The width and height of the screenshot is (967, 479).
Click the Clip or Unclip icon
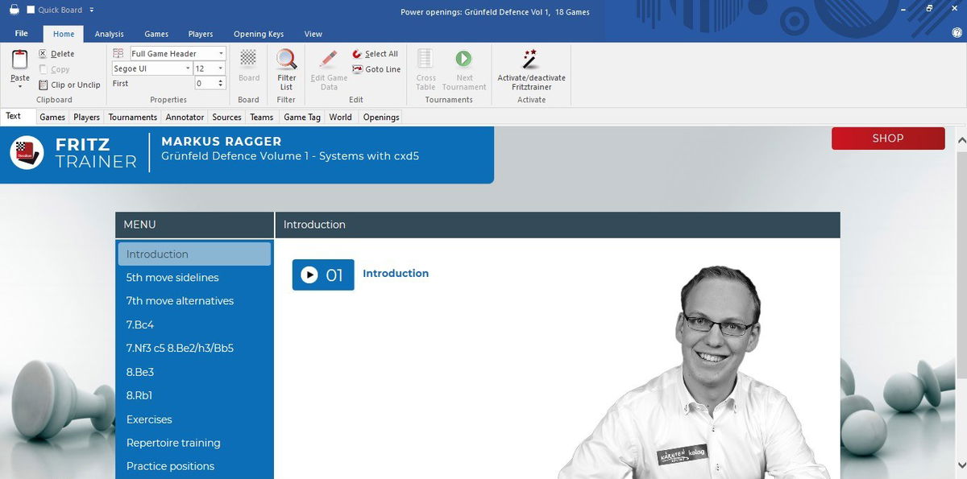[x=44, y=85]
